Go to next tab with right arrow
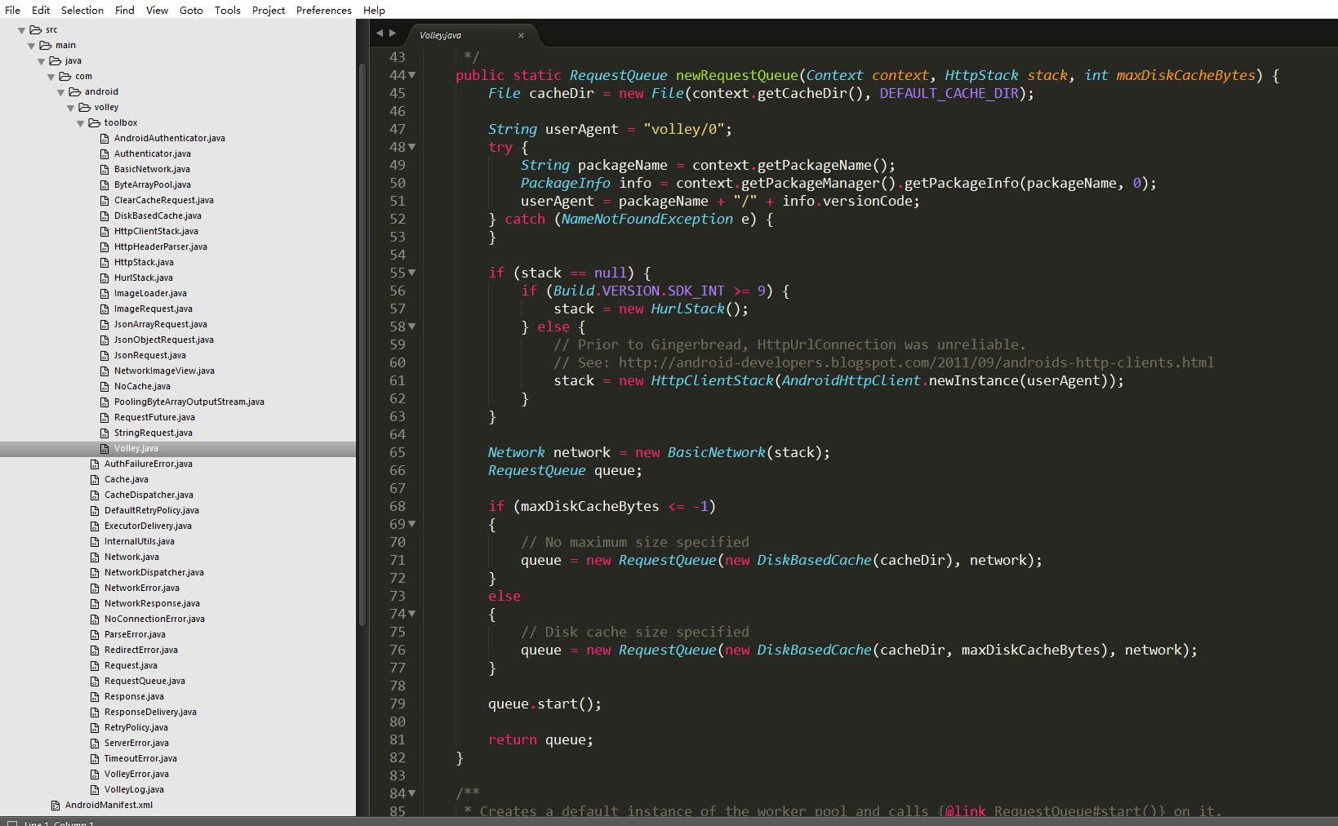Viewport: 1338px width, 826px height. [393, 33]
